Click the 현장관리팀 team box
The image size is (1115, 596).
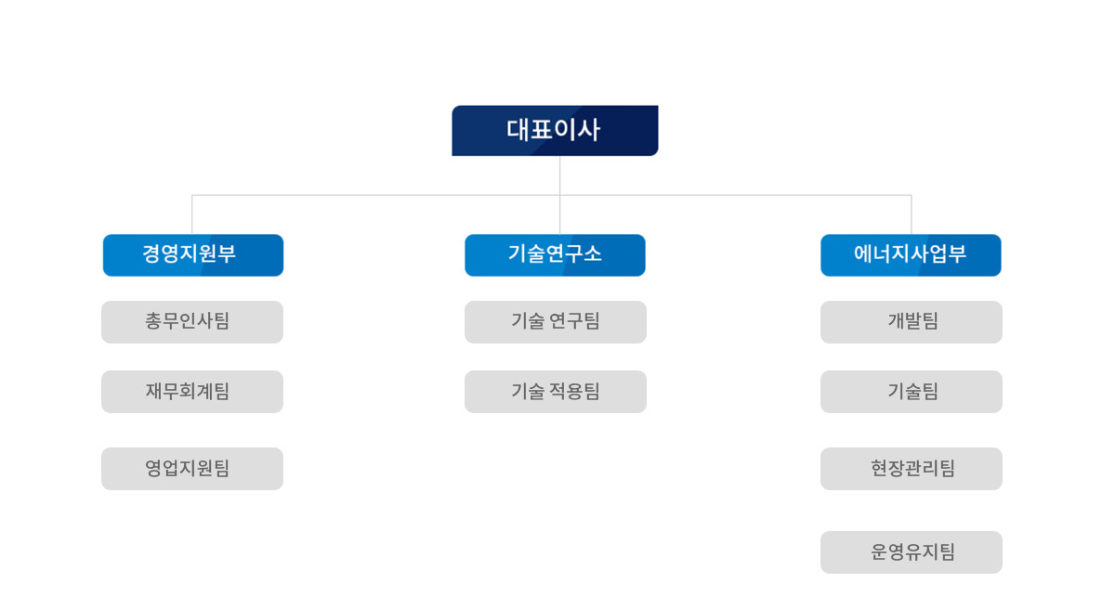(x=912, y=469)
